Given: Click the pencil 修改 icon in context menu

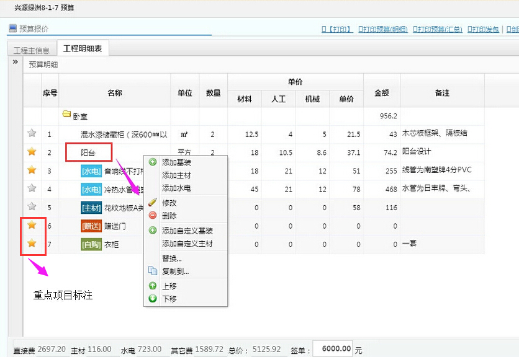Looking at the screenshot, I should (153, 203).
